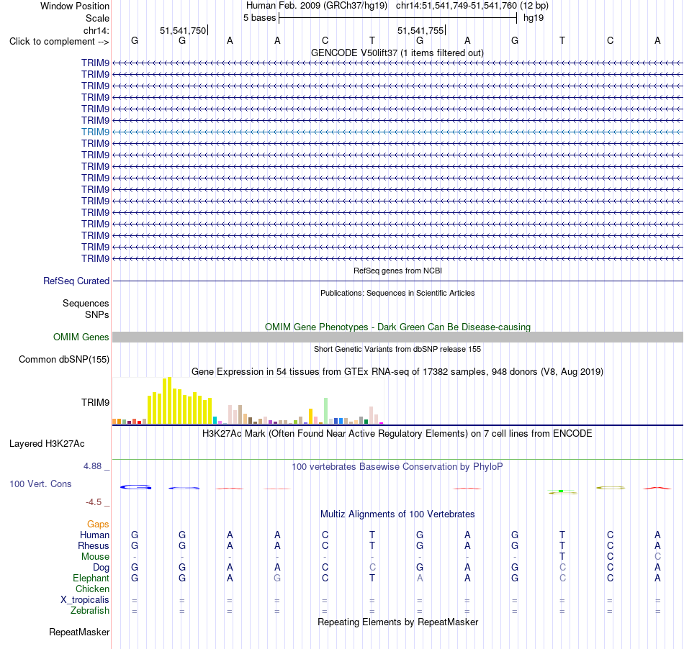684x649 pixels.
Task: Click the RepeatMasker track label
Action: (x=79, y=632)
